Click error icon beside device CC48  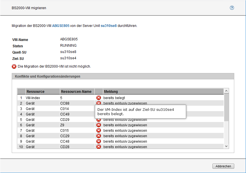[99, 141]
